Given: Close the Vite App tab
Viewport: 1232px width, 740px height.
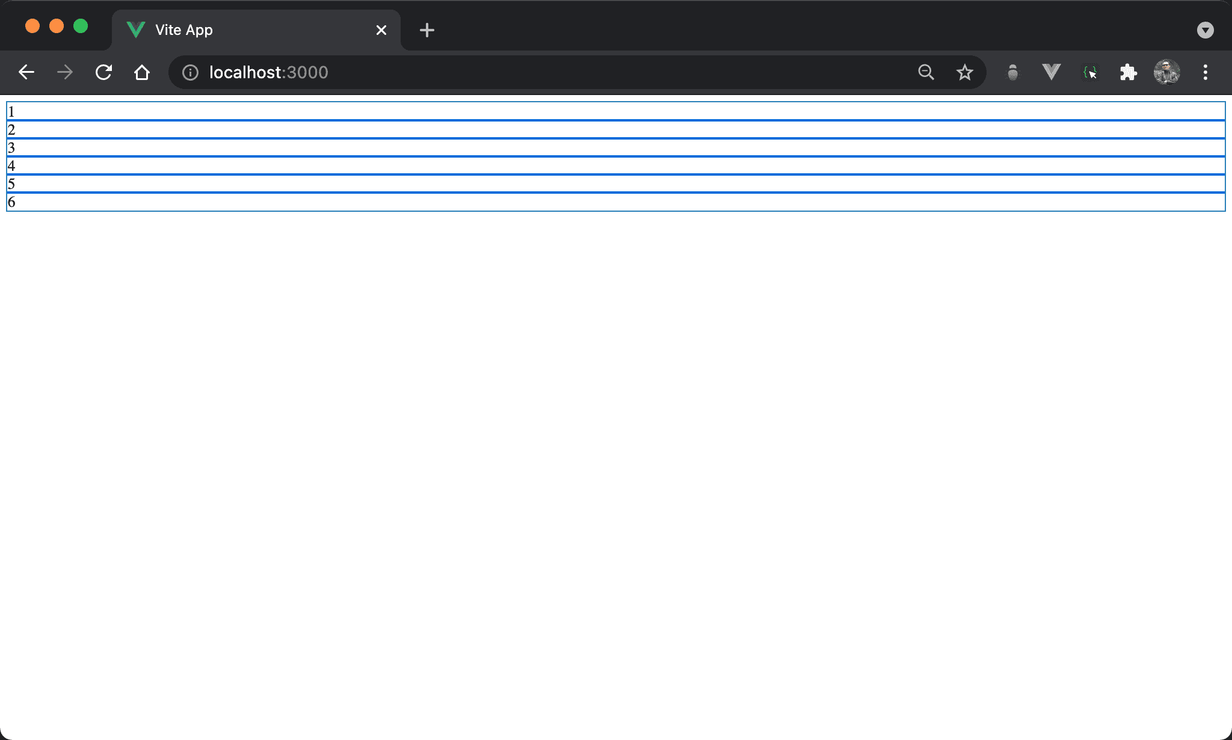Looking at the screenshot, I should (381, 30).
